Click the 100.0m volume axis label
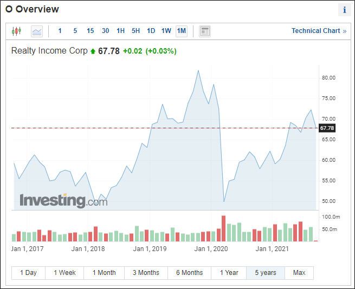The height and width of the screenshot is (289, 355). coord(331,217)
